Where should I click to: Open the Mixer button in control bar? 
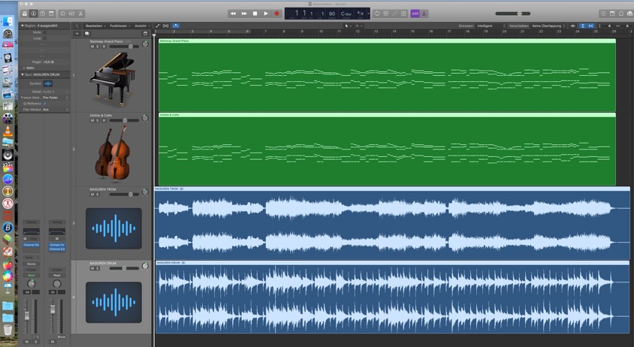(71, 14)
